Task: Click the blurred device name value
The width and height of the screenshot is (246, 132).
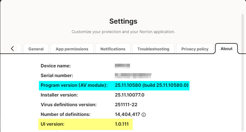Action: [x=122, y=66]
